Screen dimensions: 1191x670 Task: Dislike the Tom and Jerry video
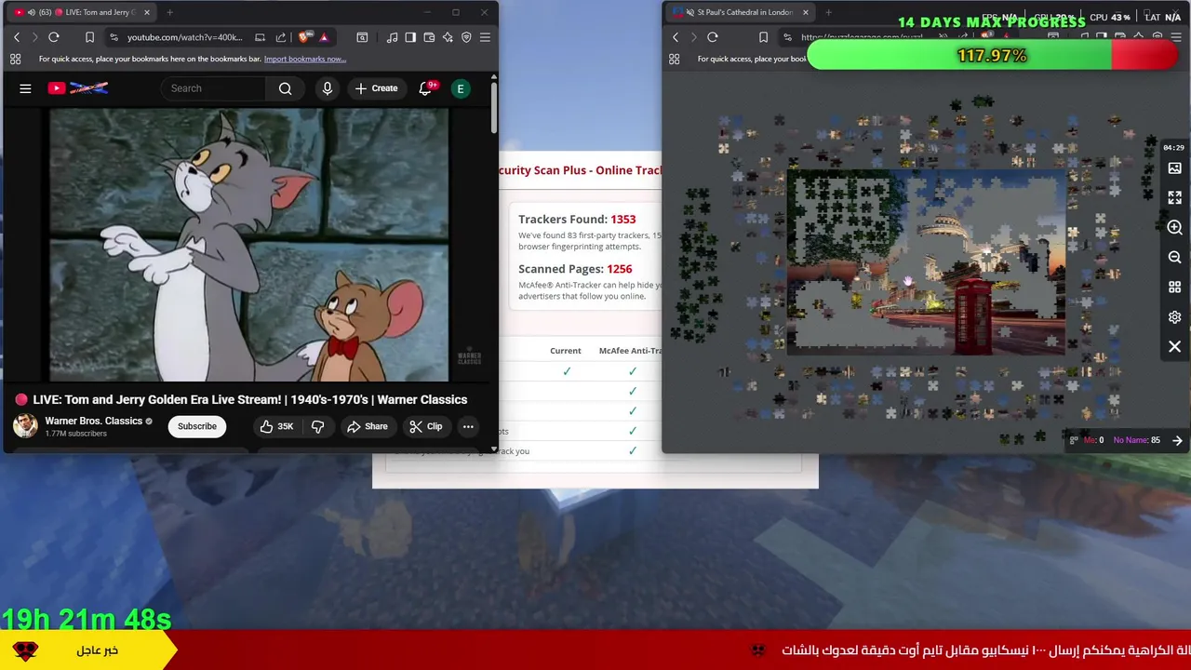coord(317,426)
